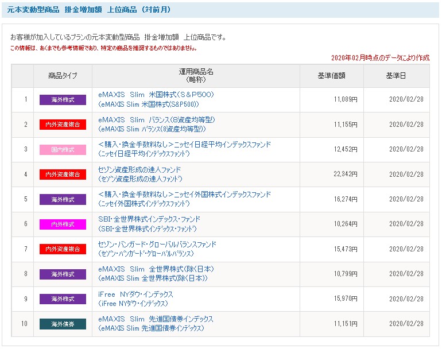Click the pink 国内株式 badge
This screenshot has height=349, width=442.
tap(63, 150)
